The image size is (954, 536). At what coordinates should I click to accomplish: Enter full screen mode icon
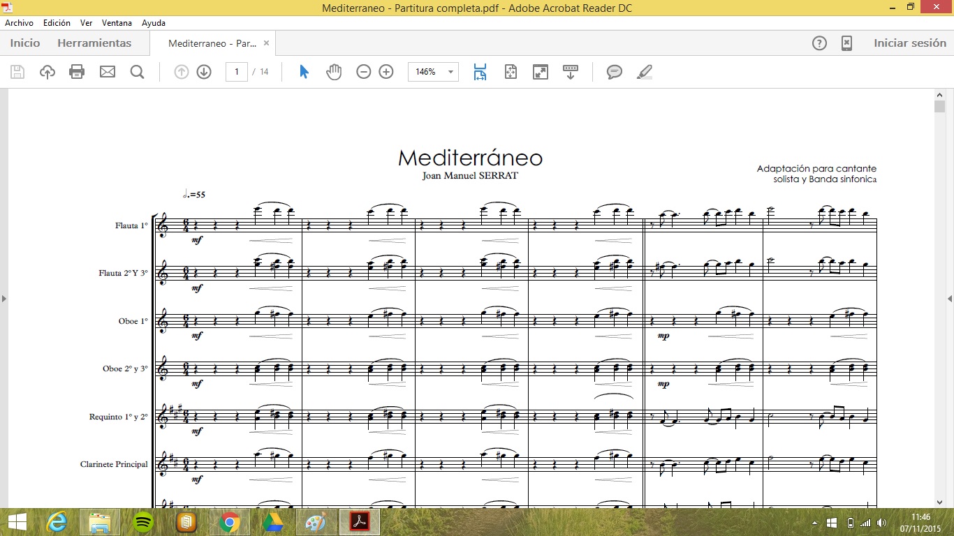point(541,72)
